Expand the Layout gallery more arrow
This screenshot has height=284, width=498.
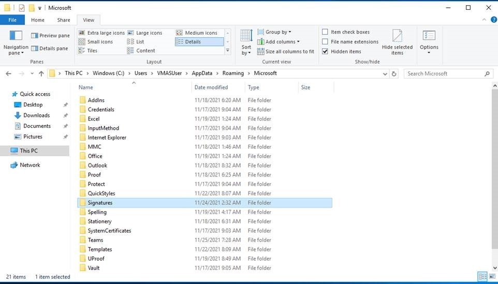pos(228,51)
